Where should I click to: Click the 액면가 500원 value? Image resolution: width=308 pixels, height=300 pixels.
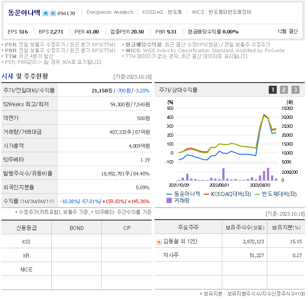point(143,118)
